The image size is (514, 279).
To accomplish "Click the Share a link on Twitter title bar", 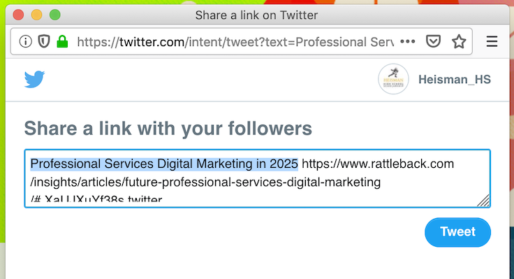I will tap(256, 15).
